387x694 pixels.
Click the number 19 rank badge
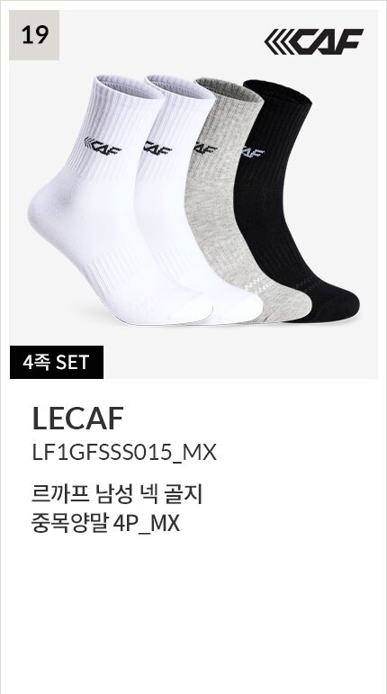point(34,35)
